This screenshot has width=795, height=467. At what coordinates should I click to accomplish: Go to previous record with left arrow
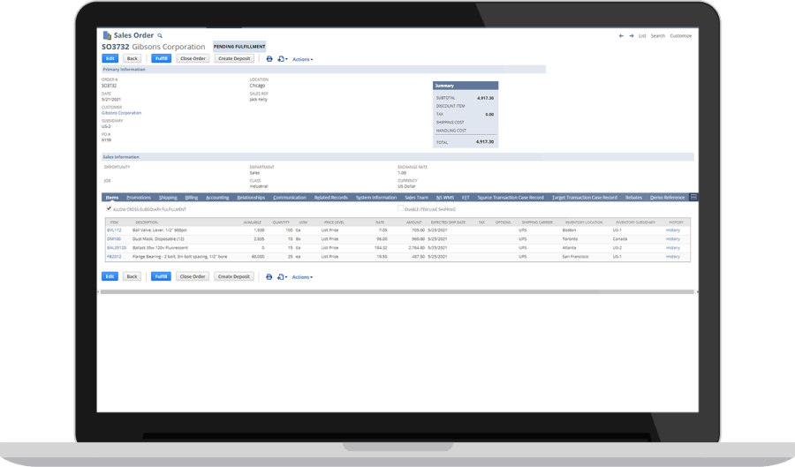621,36
